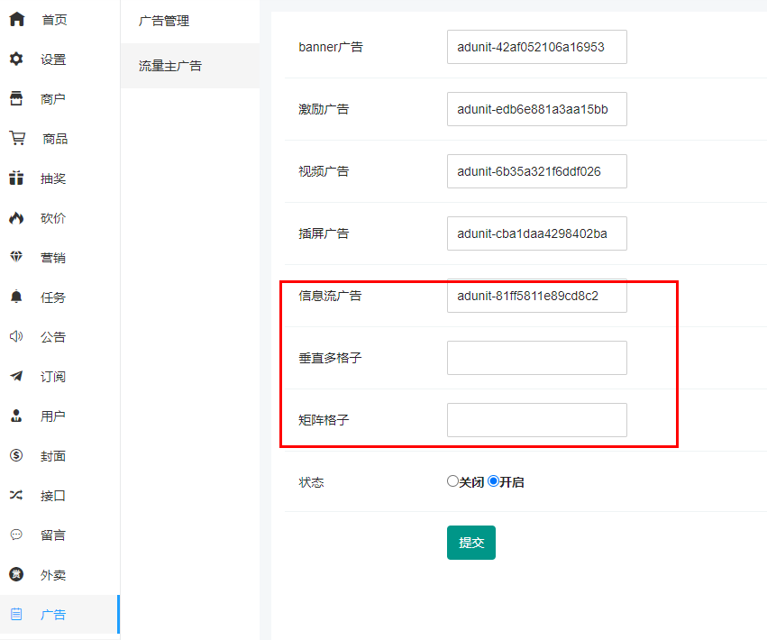Click the store icon for 商户

[x=16, y=98]
